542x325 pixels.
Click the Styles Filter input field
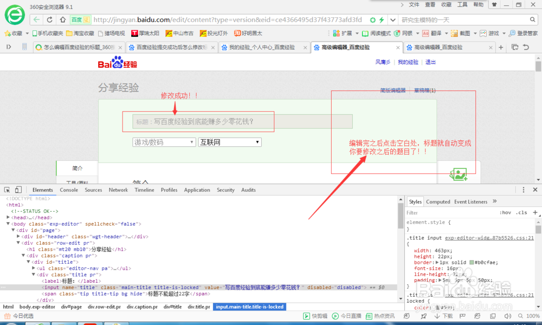pos(451,213)
